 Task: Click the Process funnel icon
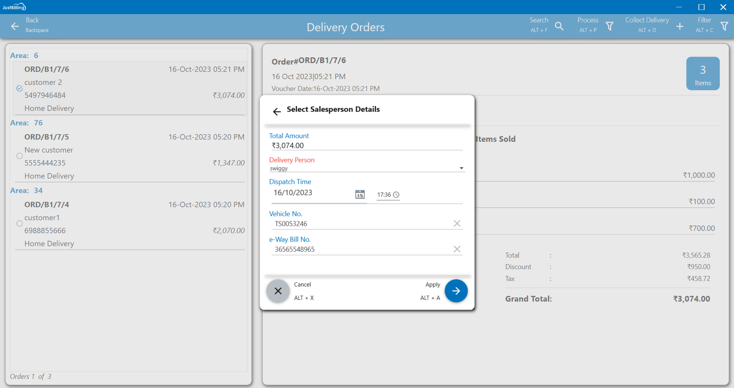pyautogui.click(x=609, y=26)
